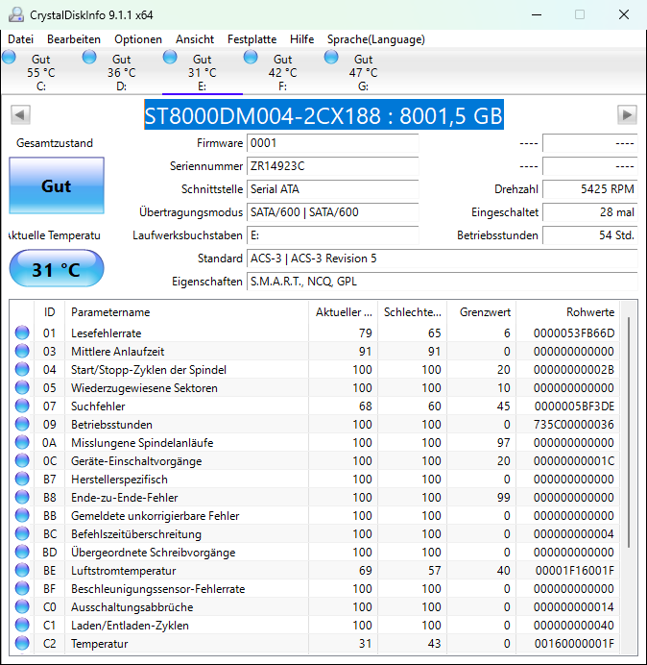This screenshot has width=647, height=665.
Task: Click the Standard field ACS-3 Revision 5
Action: pyautogui.click(x=442, y=259)
